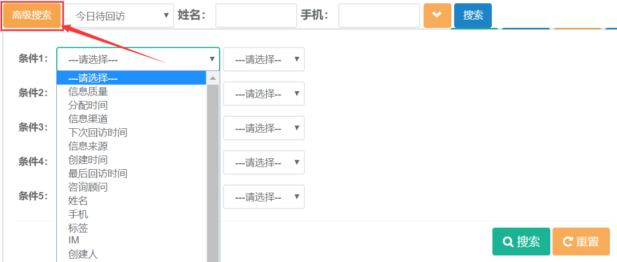The height and width of the screenshot is (262, 617).
Task: Choose 信息来源 in the list
Action: coord(88,146)
